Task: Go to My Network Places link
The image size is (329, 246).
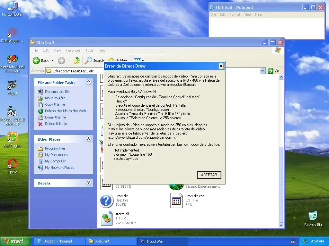Action: click(59, 168)
